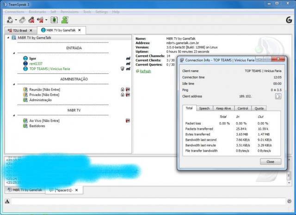Open the Help menu
The image size is (296, 215).
coord(116,12)
